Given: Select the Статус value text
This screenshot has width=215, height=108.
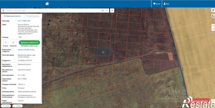Looking at the screenshot, I should click(x=21, y=88).
